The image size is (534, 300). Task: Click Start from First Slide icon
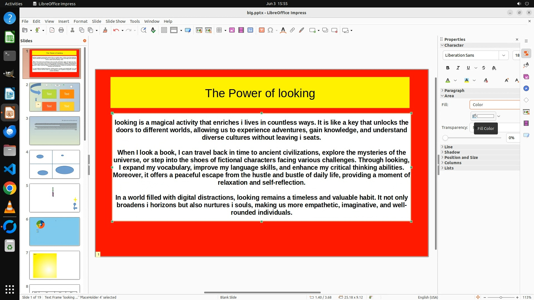199,30
